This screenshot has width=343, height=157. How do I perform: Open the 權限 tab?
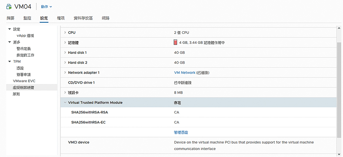tap(61, 18)
